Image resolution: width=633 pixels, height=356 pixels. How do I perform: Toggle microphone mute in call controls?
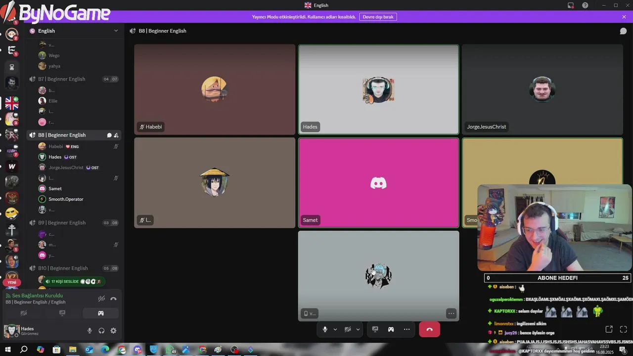(325, 329)
